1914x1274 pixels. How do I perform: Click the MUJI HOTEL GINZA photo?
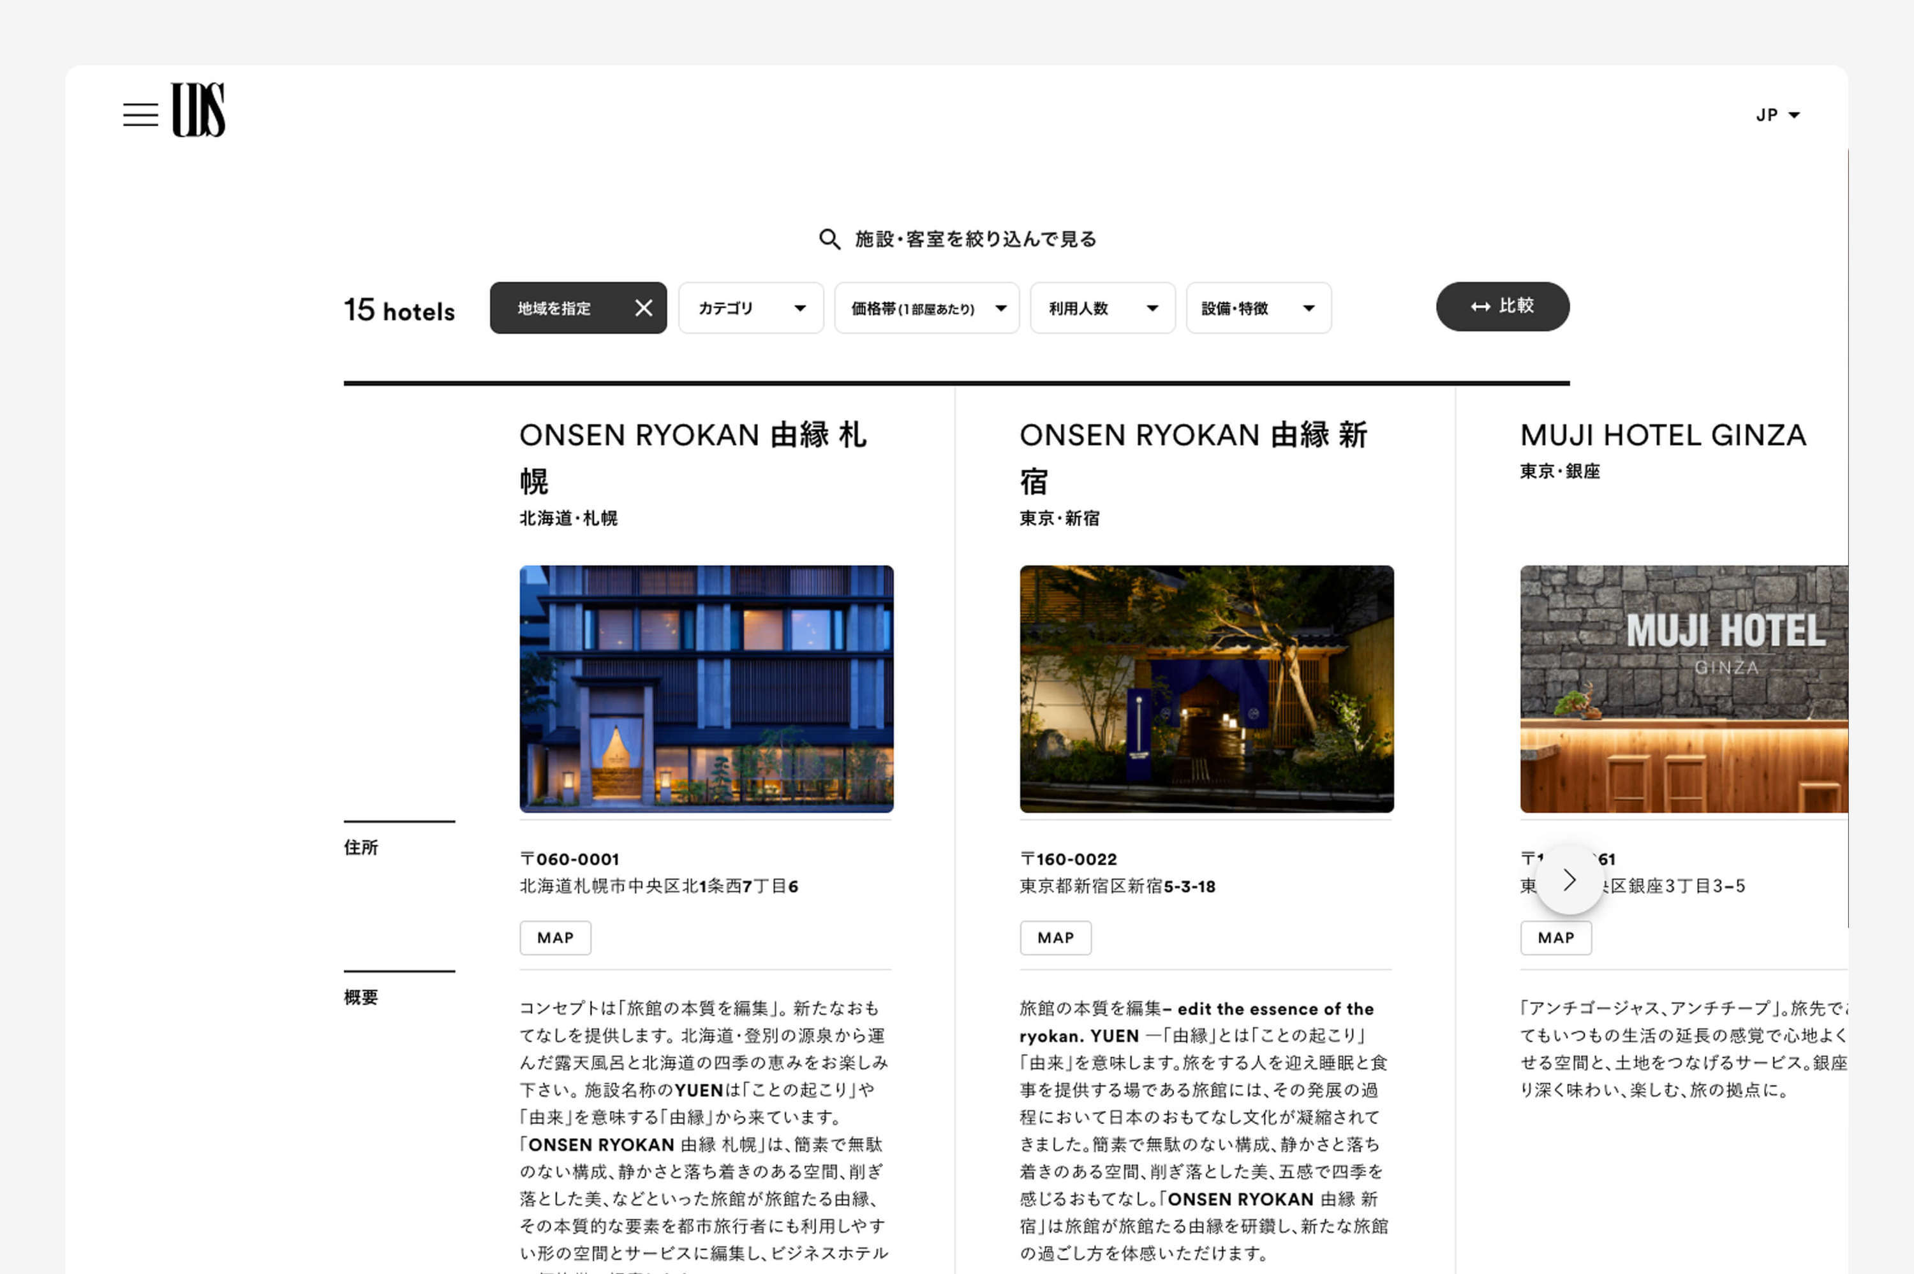click(1683, 689)
